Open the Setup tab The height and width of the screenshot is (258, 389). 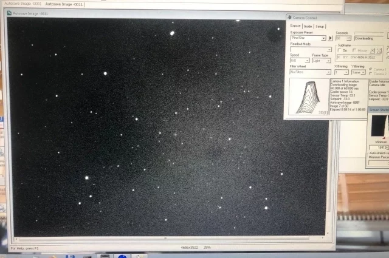pyautogui.click(x=320, y=26)
